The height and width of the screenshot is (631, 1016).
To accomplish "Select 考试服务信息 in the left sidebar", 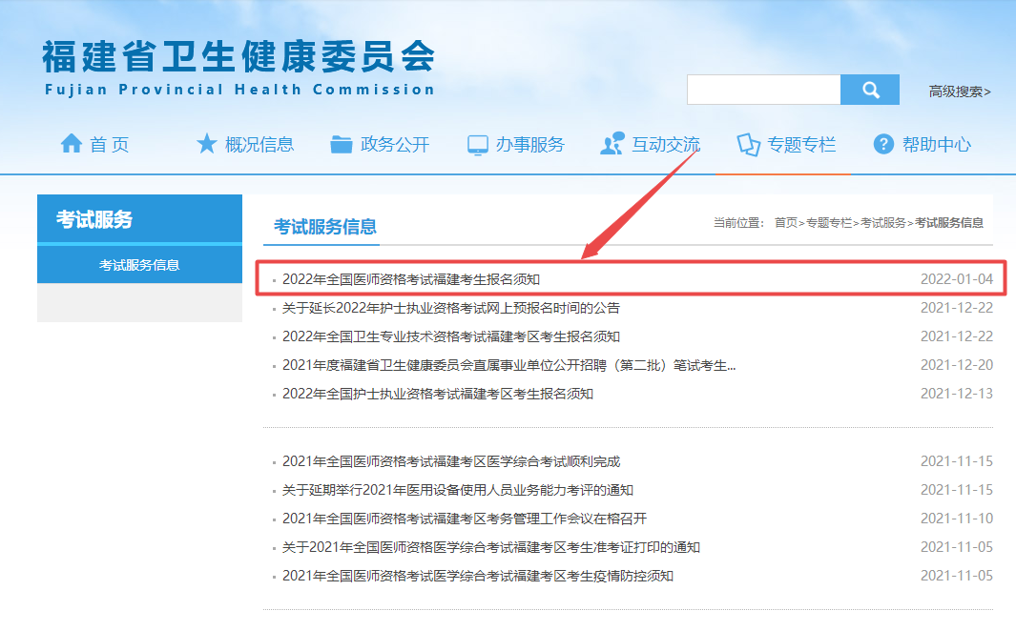I will tap(139, 265).
